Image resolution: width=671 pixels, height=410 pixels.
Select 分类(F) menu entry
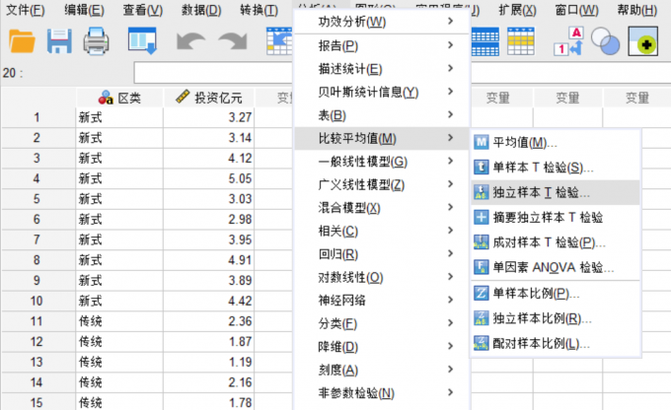(x=381, y=323)
